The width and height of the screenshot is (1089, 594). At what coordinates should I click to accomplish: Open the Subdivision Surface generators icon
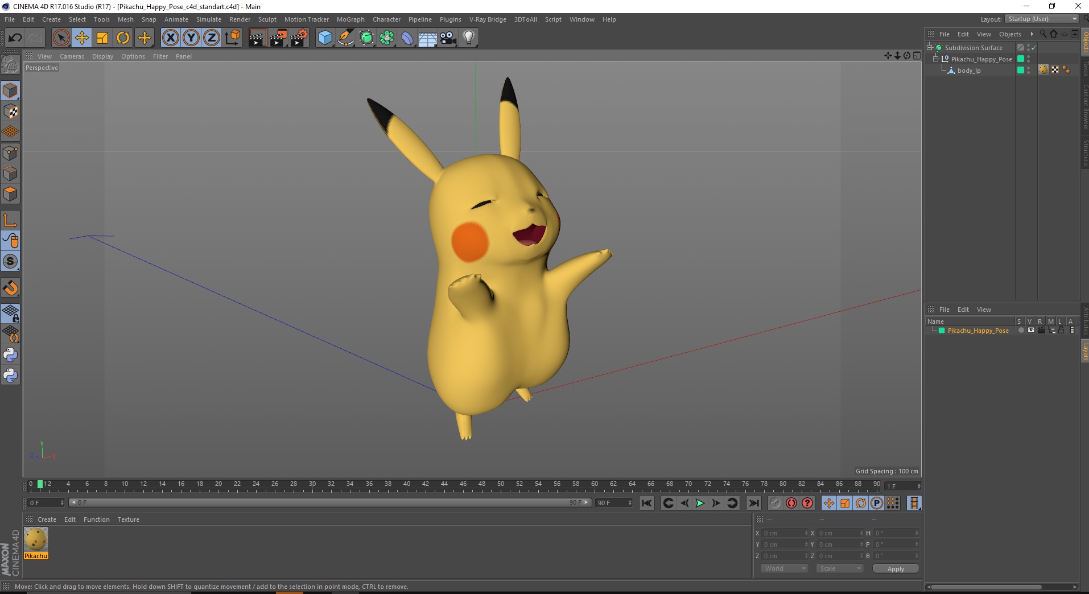click(367, 38)
